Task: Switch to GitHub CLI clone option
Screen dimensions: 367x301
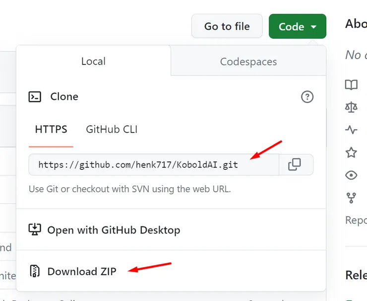Action: 112,130
